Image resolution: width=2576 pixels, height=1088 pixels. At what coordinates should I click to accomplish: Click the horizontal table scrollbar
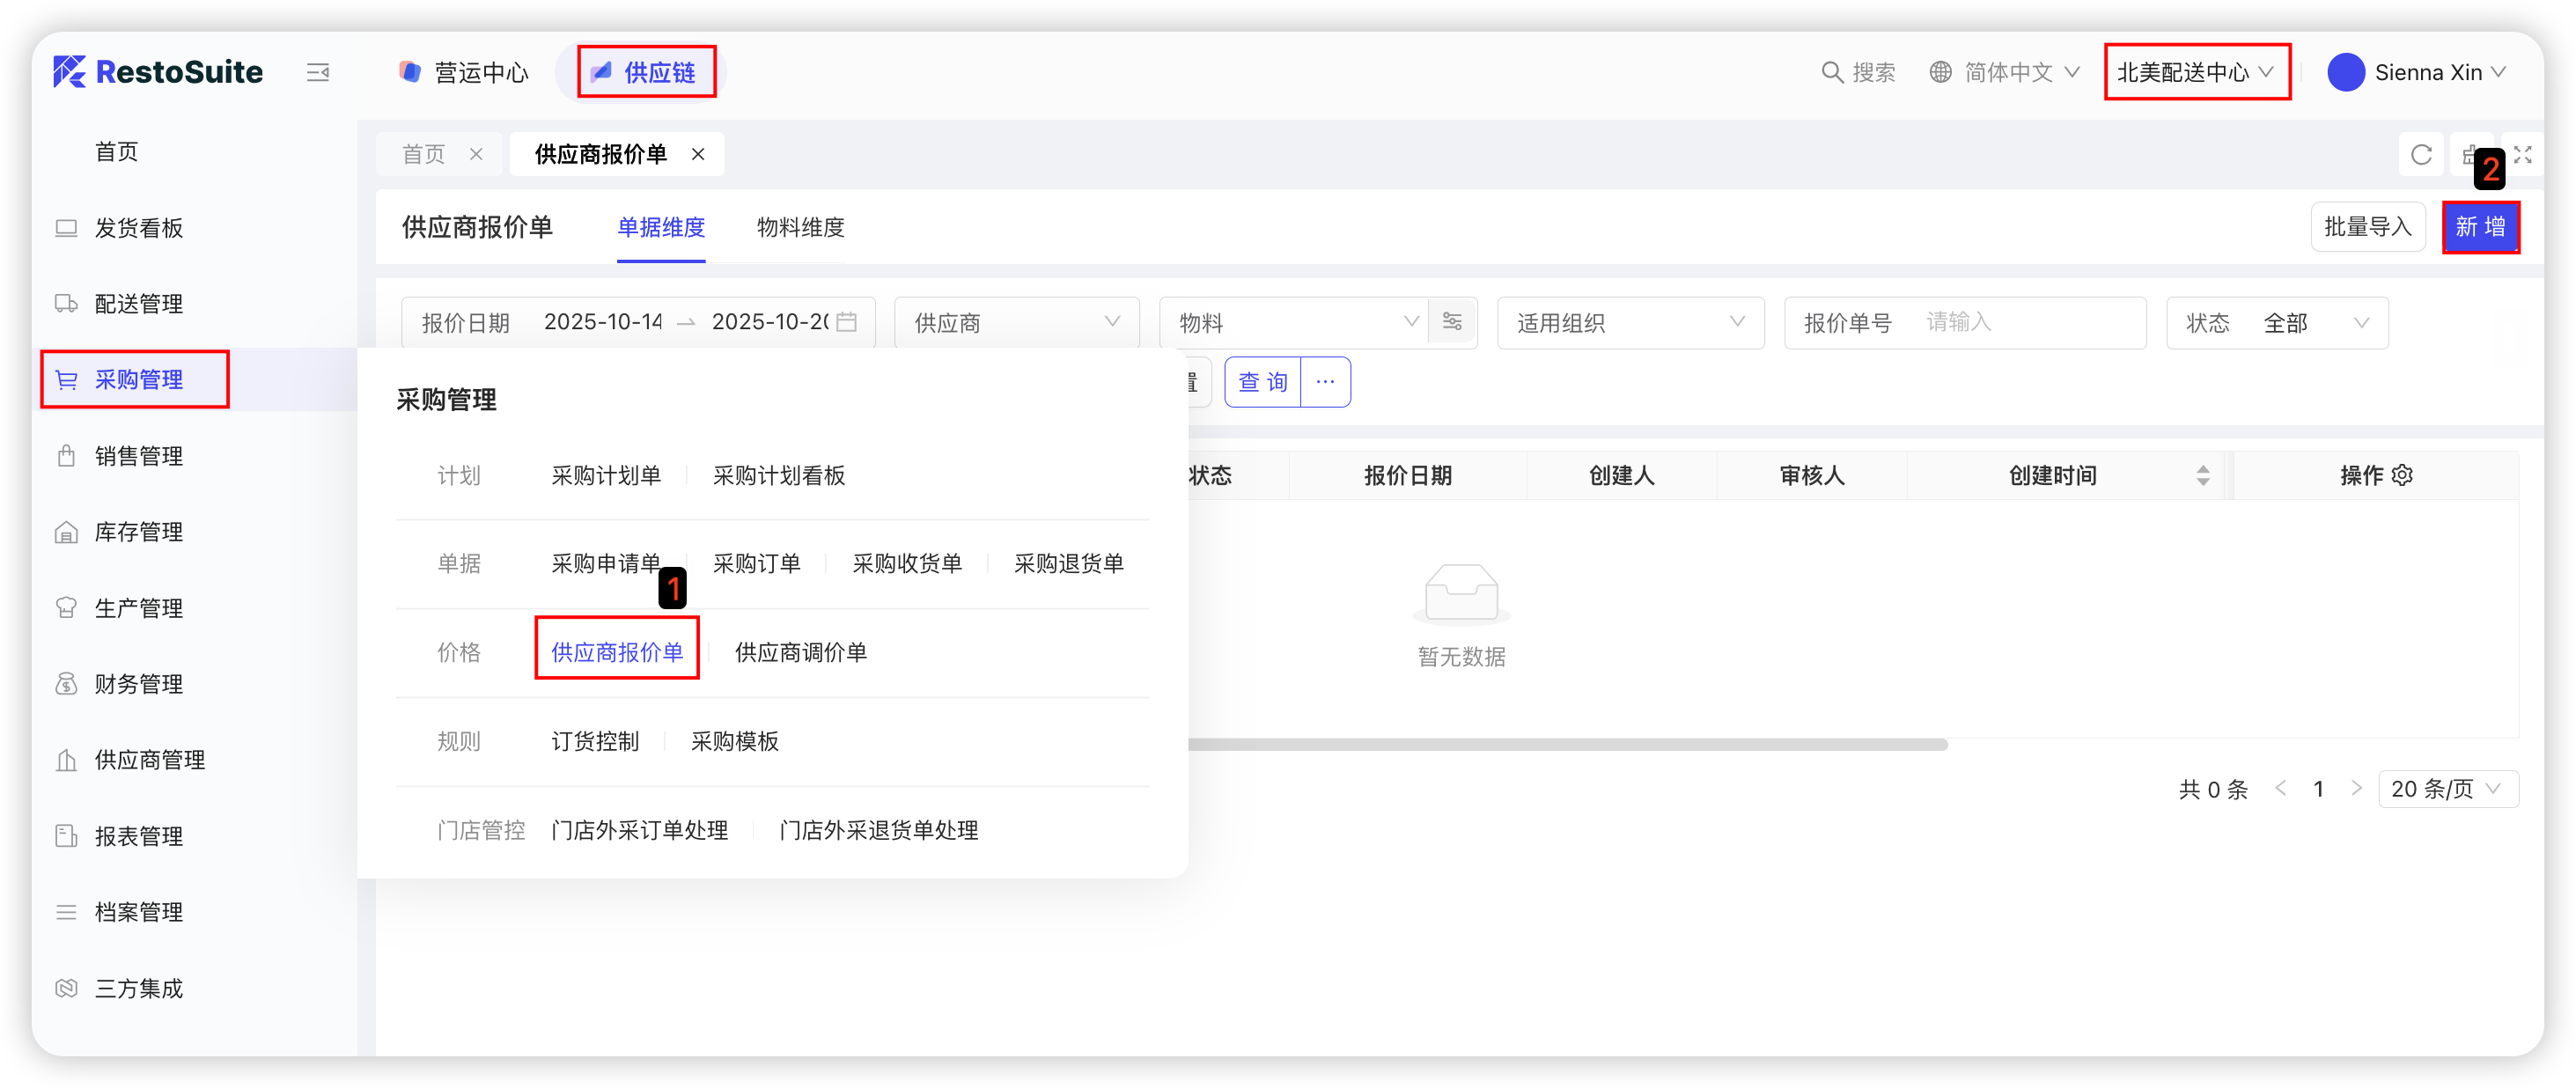point(1566,745)
